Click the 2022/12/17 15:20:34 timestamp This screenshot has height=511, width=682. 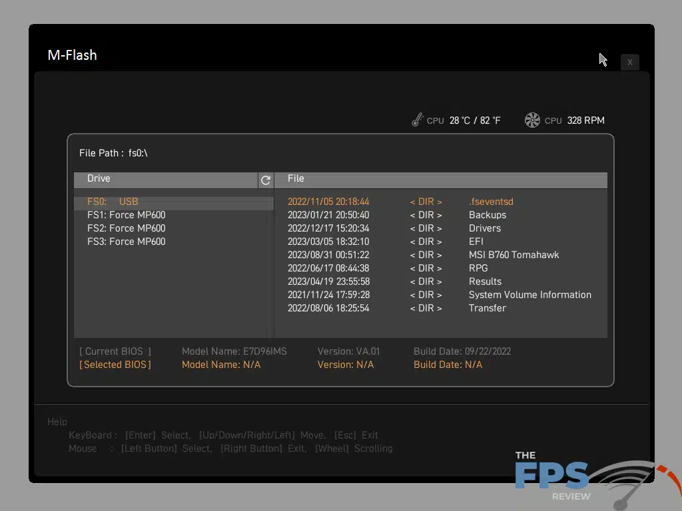[328, 228]
